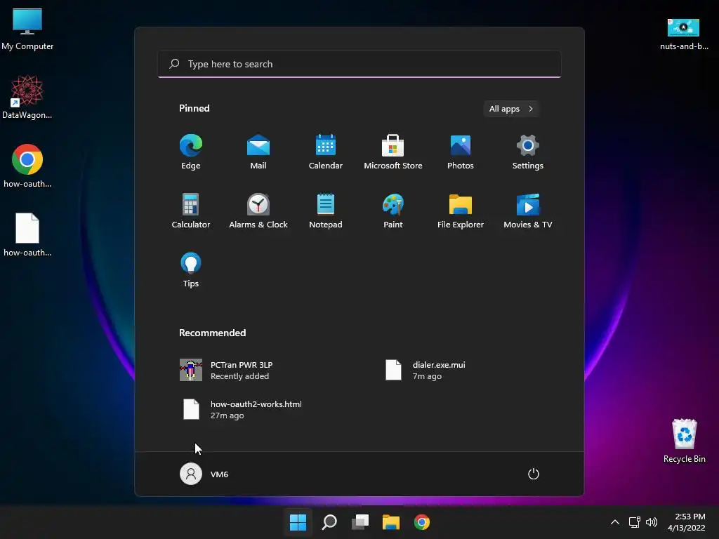Click the Windows Start button on the taskbar
The image size is (719, 539).
[298, 522]
